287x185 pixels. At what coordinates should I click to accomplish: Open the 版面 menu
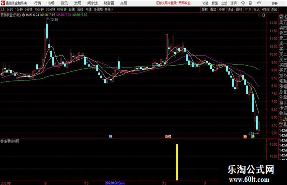coord(215,3)
